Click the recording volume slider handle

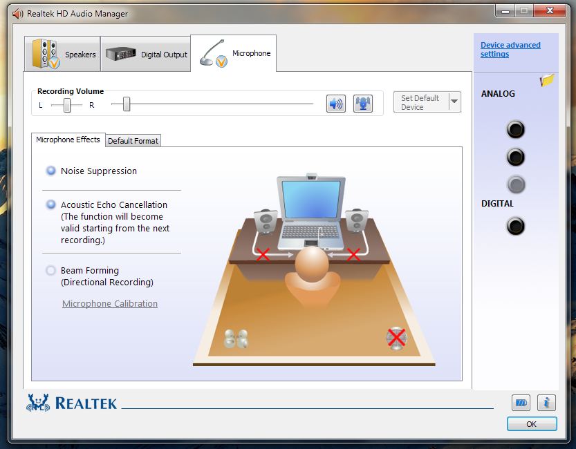coord(127,104)
